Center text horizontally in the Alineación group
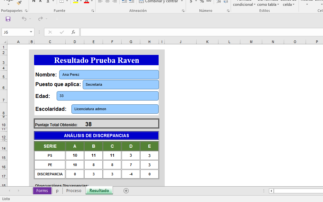Screen dimensions: 323x202 click(x=107, y=1)
